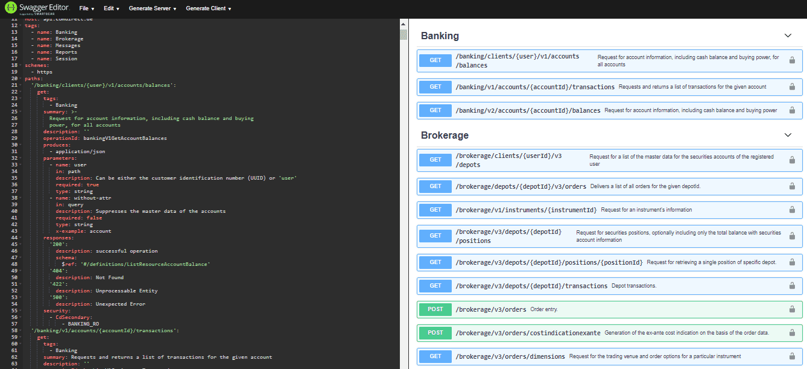This screenshot has width=807, height=369.
Task: Click the "- name: Reports" tag line in the editor
Action: click(54, 52)
